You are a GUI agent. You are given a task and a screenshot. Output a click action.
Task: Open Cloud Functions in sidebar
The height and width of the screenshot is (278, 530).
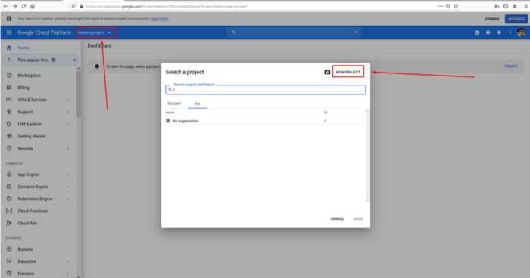point(33,211)
